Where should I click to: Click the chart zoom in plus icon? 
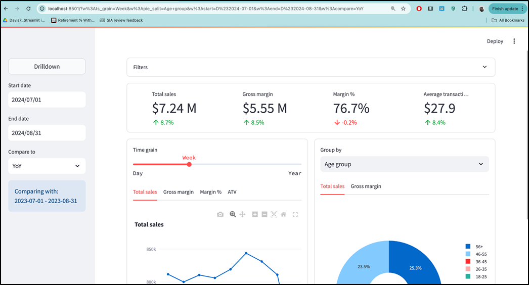[255, 214]
